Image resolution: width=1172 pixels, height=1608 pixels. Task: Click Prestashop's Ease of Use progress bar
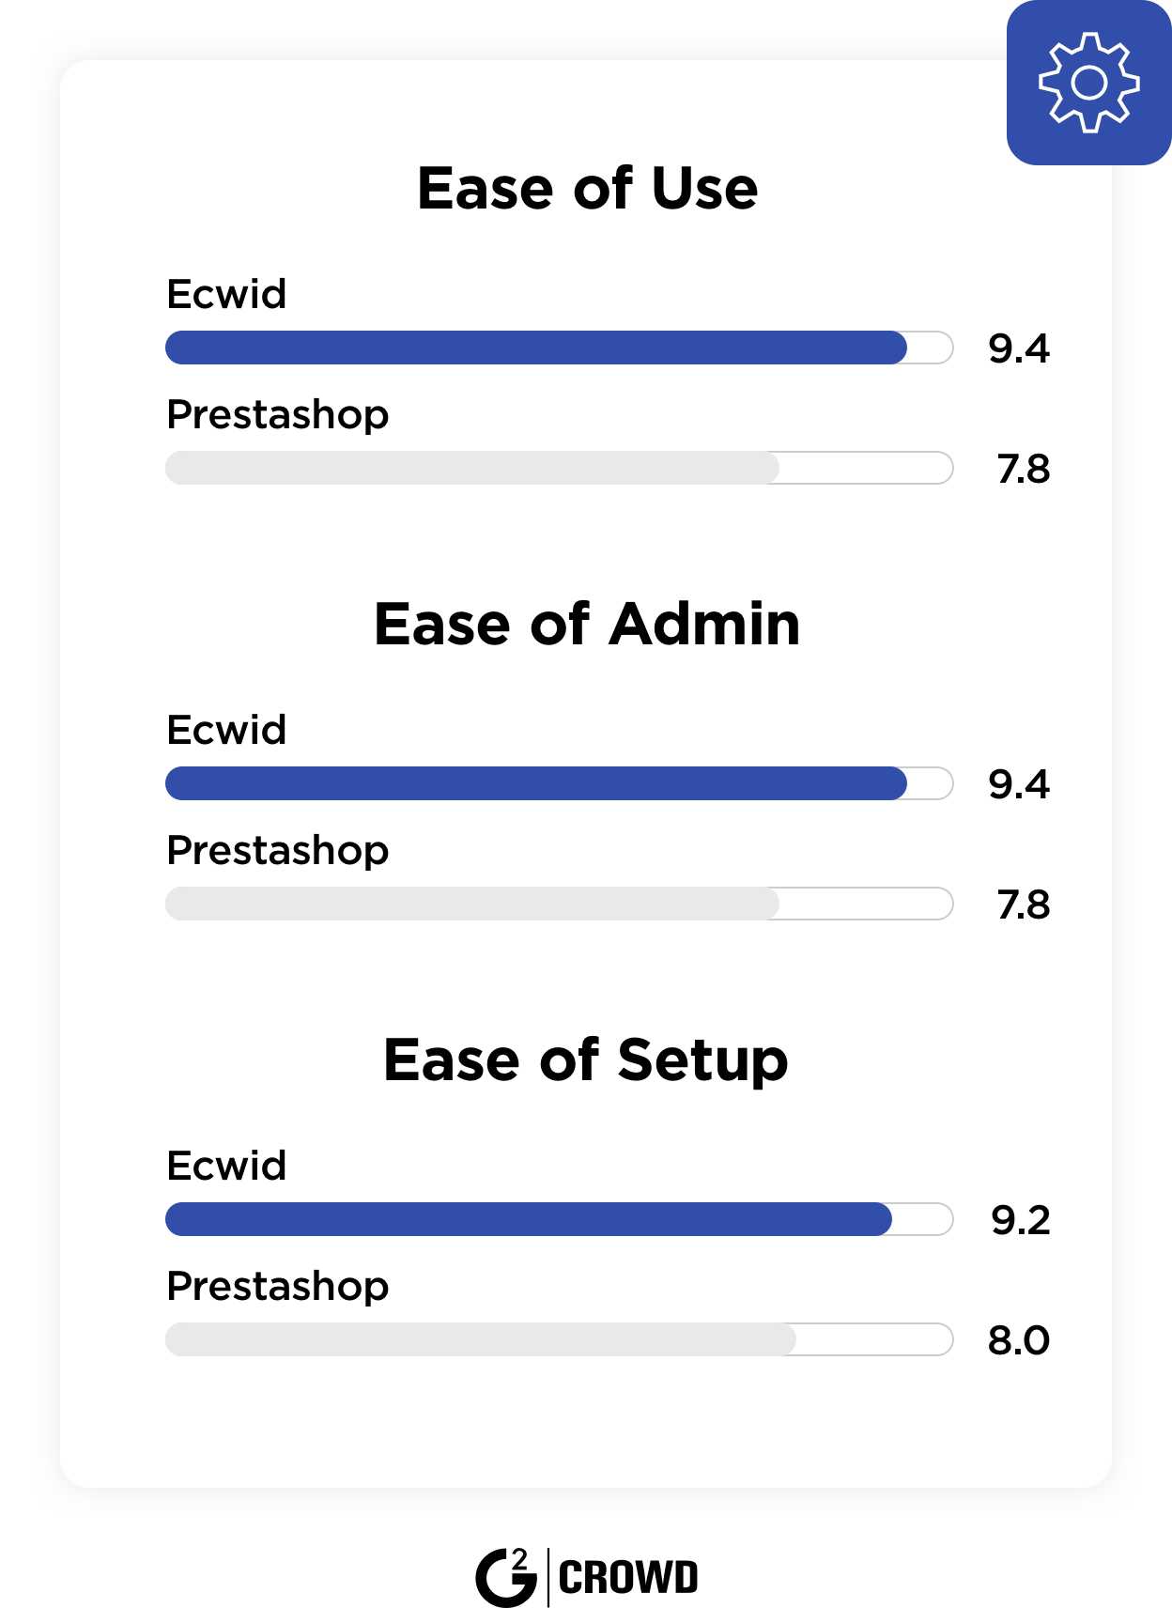click(x=560, y=468)
